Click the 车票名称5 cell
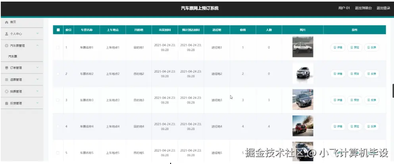 86,153
